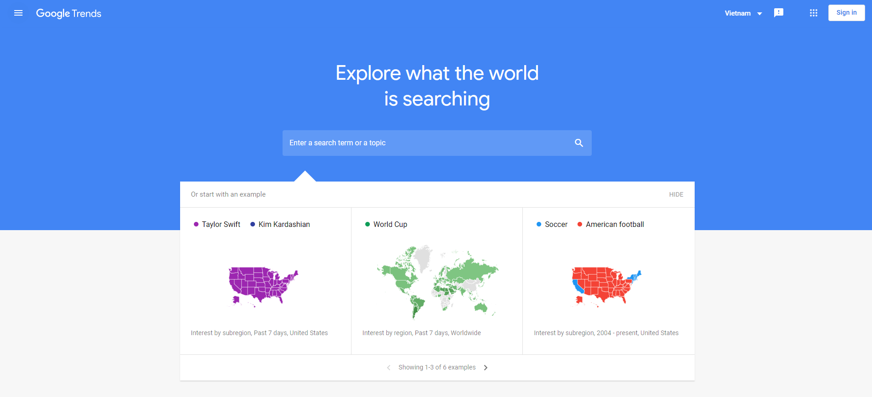Click the Google Trends logo
872x397 pixels.
click(68, 13)
